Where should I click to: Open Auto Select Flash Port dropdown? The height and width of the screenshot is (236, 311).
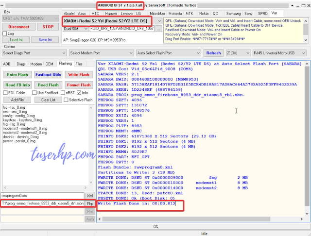(169, 53)
